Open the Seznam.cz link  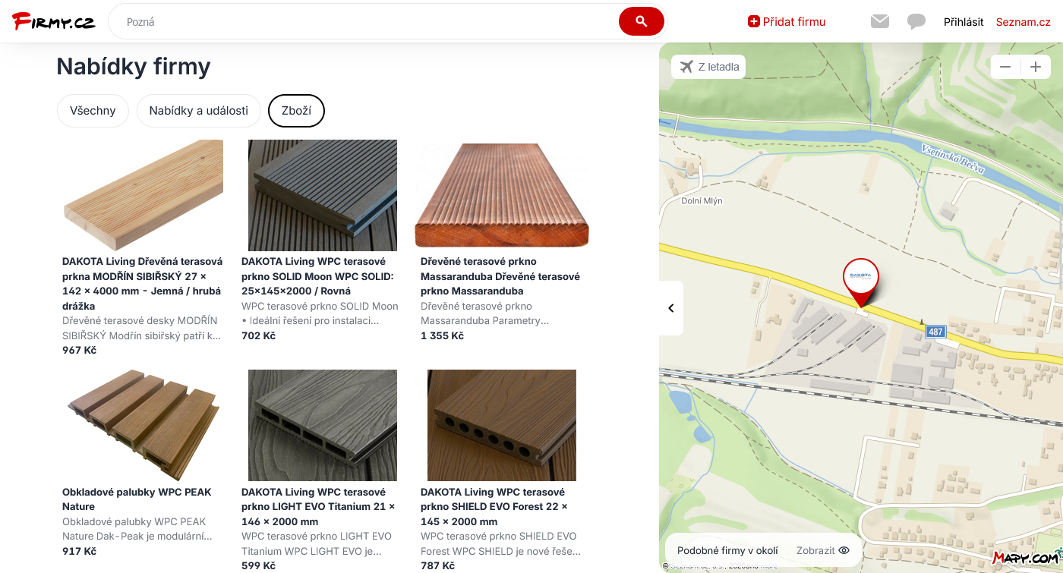pos(1024,22)
